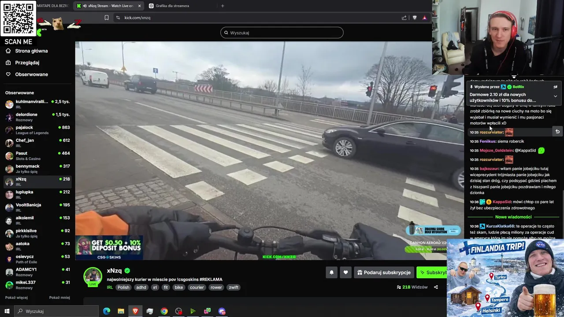Image resolution: width=564 pixels, height=317 pixels.
Task: Open osievycz Path of Exile channel
Action: point(37,259)
